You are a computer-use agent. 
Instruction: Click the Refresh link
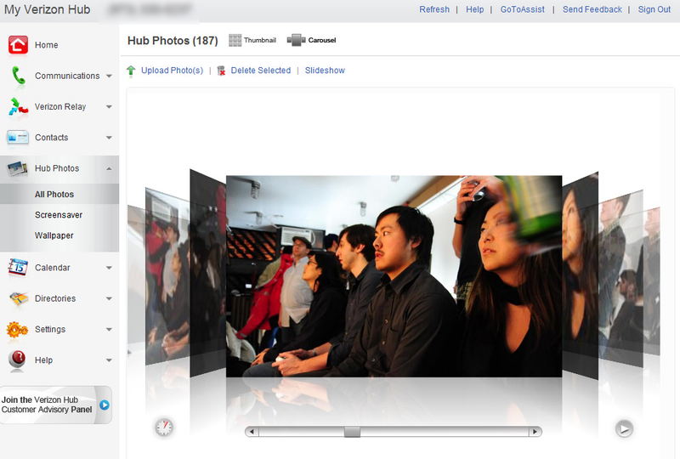pyautogui.click(x=434, y=9)
